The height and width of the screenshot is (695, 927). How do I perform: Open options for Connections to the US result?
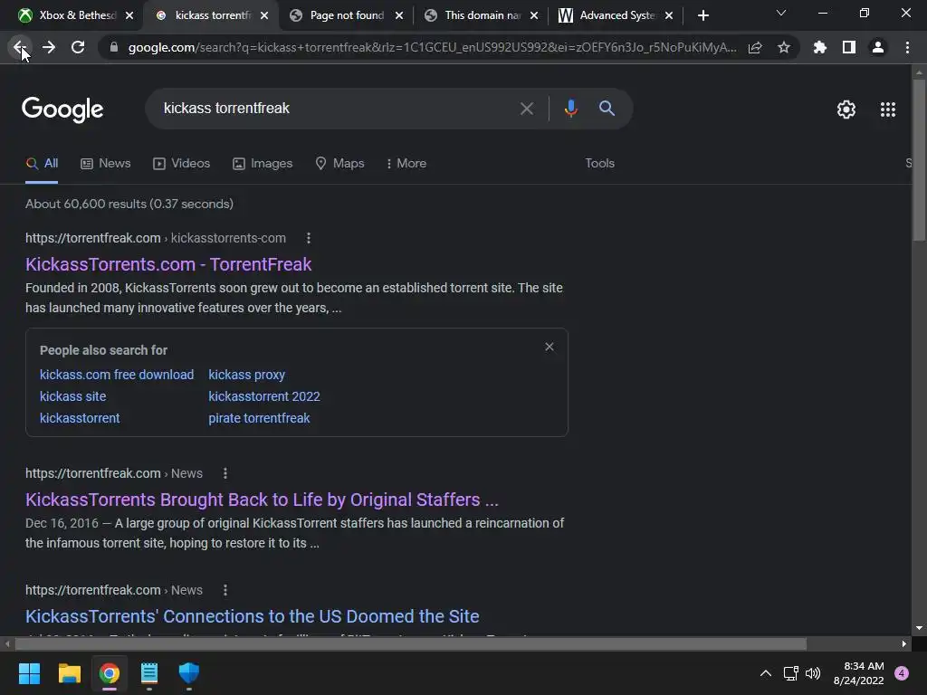225,590
